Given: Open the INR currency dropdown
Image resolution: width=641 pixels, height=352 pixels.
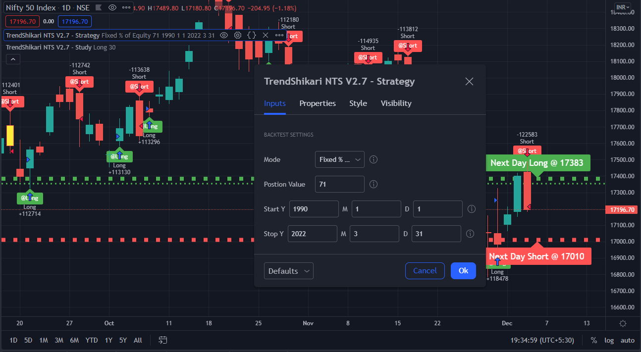Looking at the screenshot, I should 623,7.
